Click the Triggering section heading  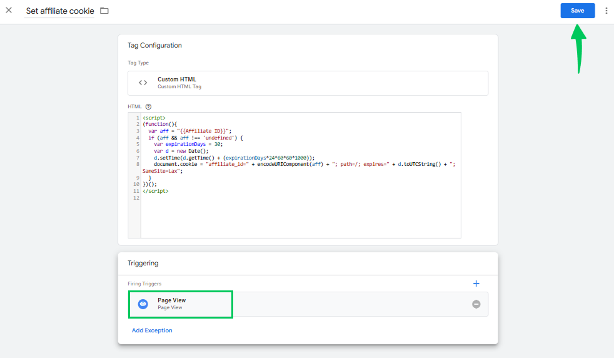[x=143, y=263]
